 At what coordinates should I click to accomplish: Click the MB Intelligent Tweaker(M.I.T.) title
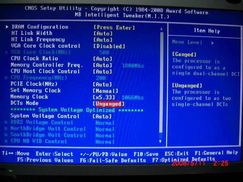(122, 15)
